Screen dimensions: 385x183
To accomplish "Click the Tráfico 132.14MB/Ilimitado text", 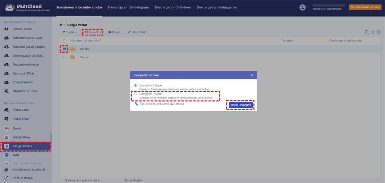I will point(327,9).
